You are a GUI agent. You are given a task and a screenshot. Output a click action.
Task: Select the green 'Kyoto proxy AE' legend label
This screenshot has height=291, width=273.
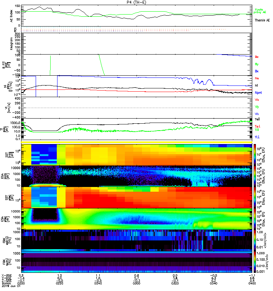tap(260, 11)
